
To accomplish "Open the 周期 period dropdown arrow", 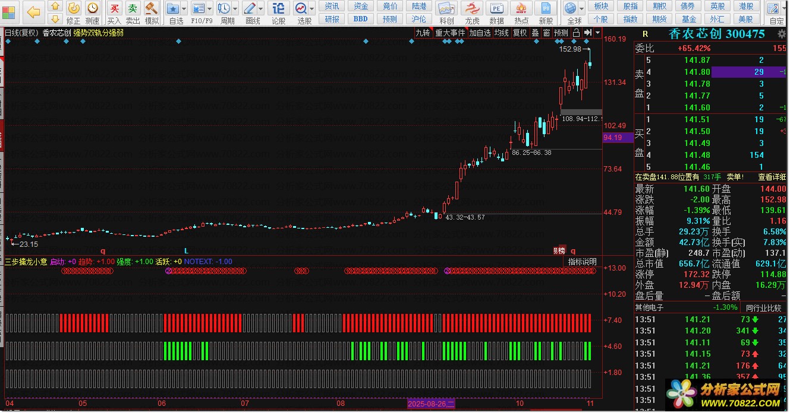I will (236, 9).
